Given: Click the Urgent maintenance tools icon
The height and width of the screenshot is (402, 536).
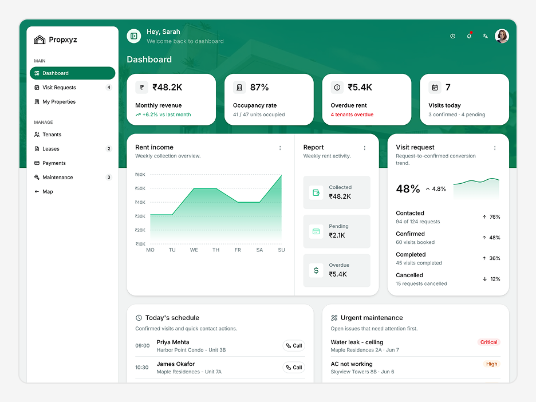Looking at the screenshot, I should (x=334, y=318).
